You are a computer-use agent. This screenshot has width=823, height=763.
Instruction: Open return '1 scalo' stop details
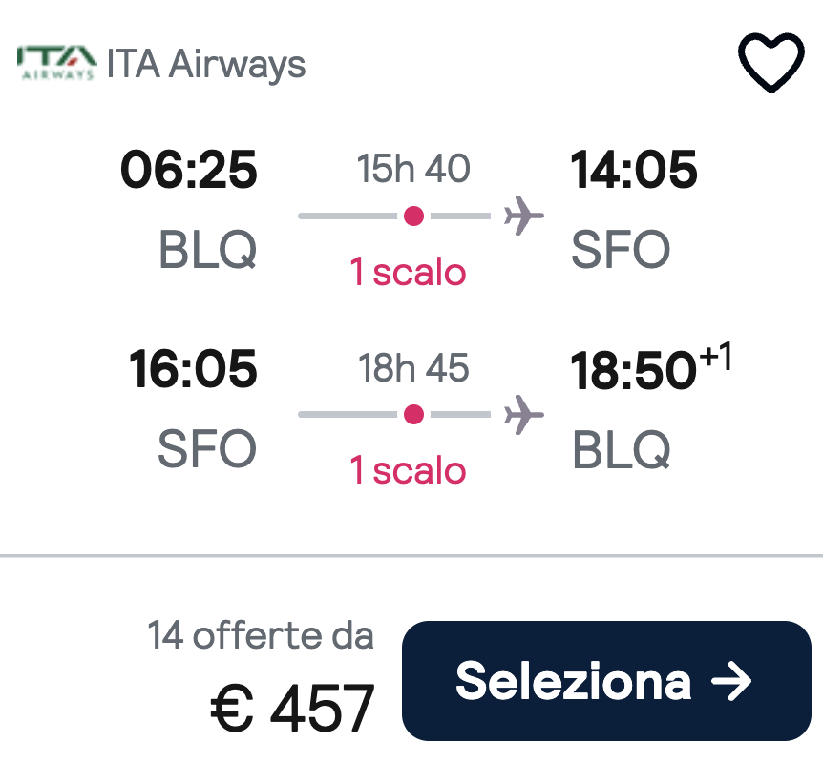[x=408, y=470]
